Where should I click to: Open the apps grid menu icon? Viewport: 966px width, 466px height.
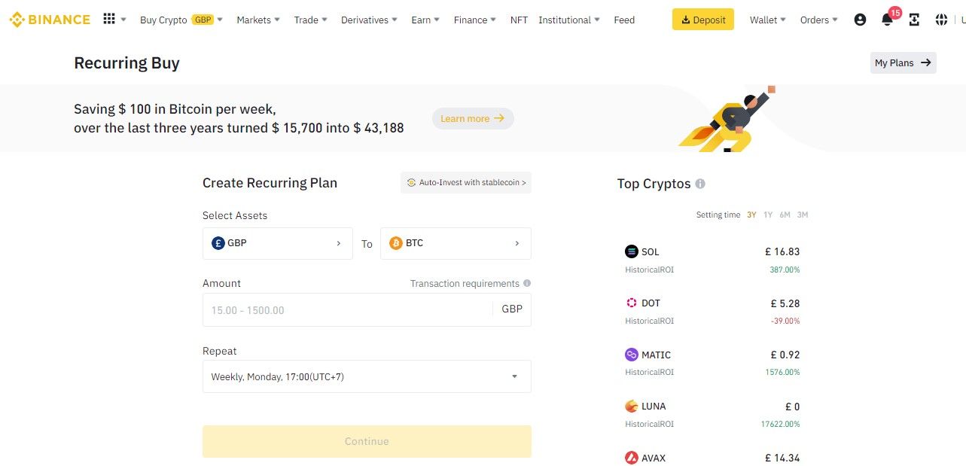click(109, 20)
